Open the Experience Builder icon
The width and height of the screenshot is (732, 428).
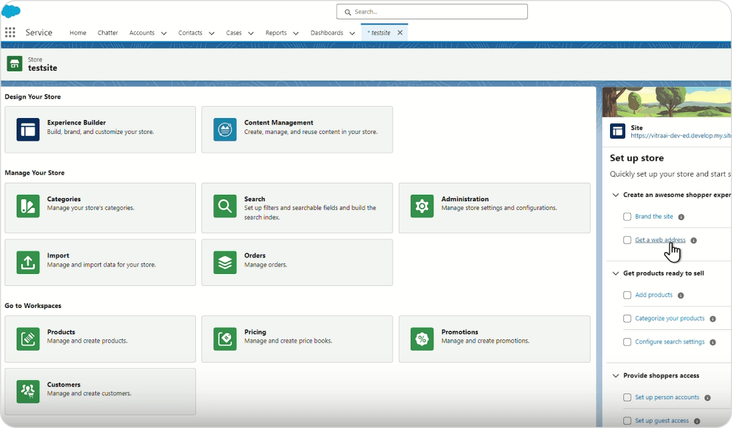click(28, 129)
